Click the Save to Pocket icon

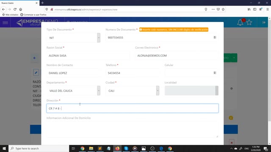pos(218,9)
